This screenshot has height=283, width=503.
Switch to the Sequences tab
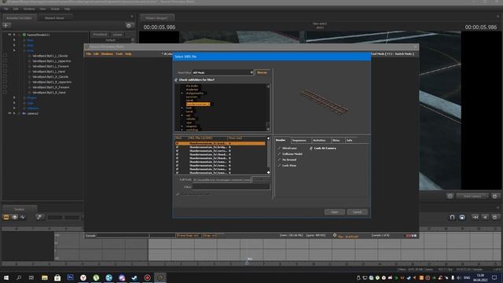(299, 141)
